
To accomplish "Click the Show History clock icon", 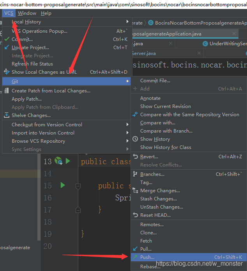I will tap(135, 139).
